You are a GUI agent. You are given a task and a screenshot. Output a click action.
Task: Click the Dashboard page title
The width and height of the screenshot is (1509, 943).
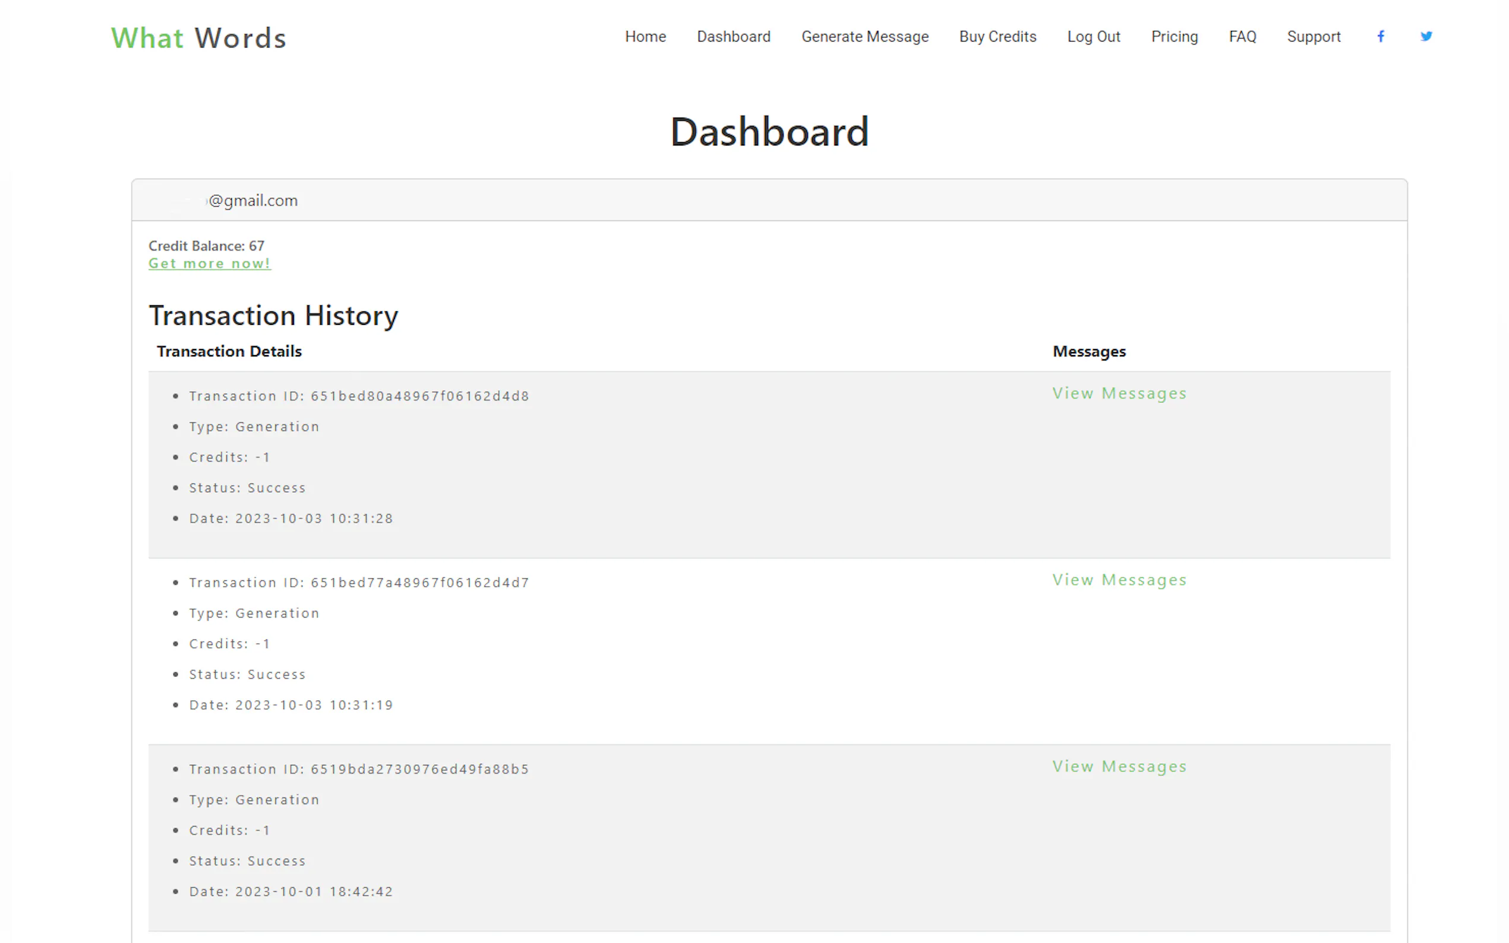pyautogui.click(x=769, y=132)
